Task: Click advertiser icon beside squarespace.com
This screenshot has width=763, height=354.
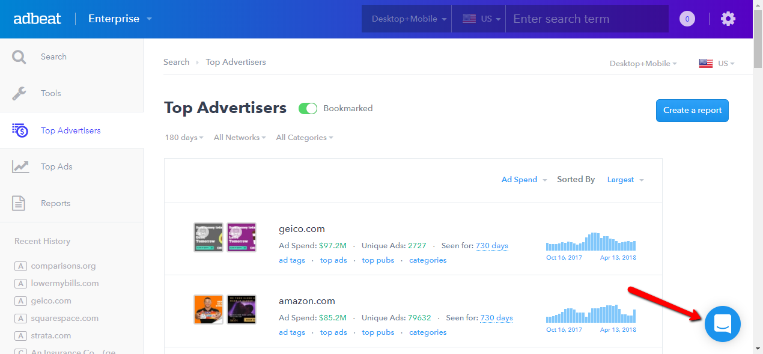Action: [21, 318]
